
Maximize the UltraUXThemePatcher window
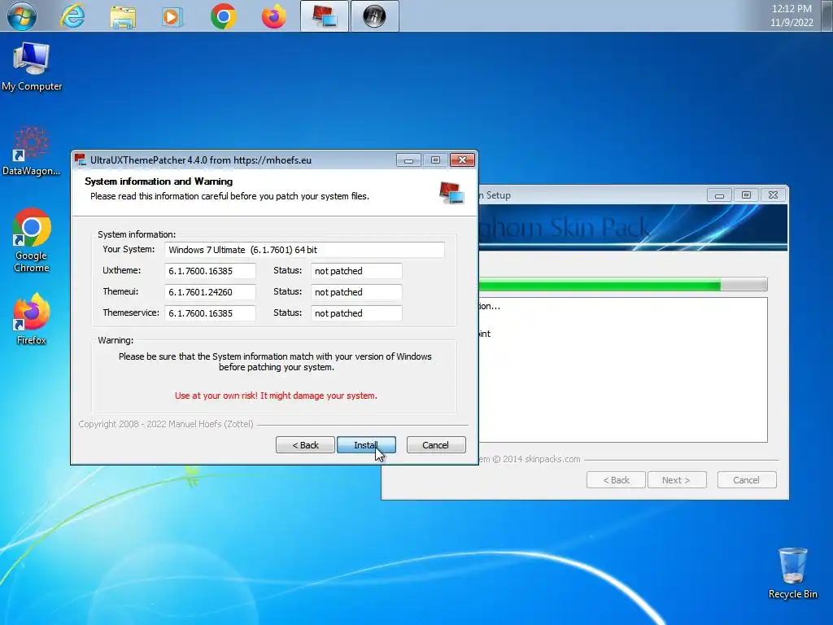point(436,160)
